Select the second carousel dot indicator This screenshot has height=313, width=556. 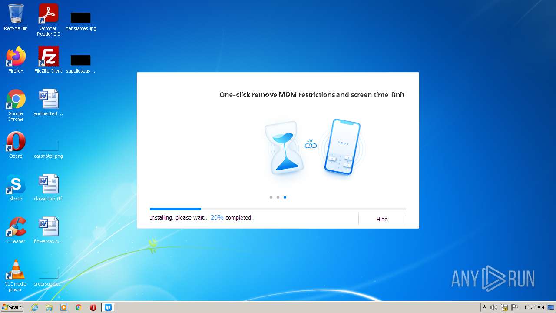[x=278, y=197]
